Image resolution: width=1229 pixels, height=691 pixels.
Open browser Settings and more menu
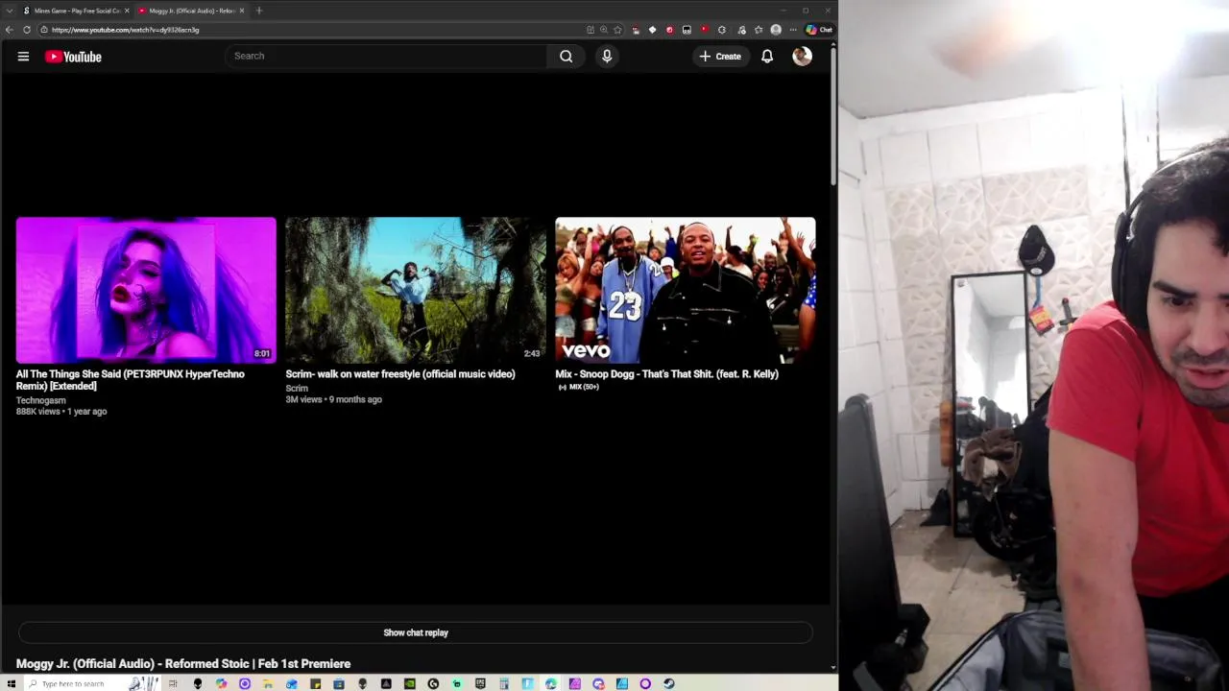pyautogui.click(x=793, y=30)
